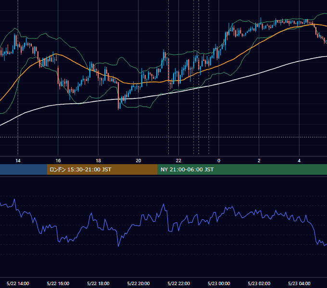Click the 5/23 02:00 date label

(259, 283)
